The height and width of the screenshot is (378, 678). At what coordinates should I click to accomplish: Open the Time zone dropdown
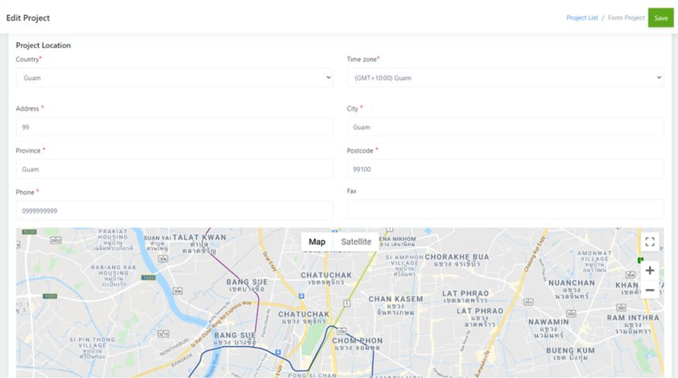pyautogui.click(x=506, y=77)
